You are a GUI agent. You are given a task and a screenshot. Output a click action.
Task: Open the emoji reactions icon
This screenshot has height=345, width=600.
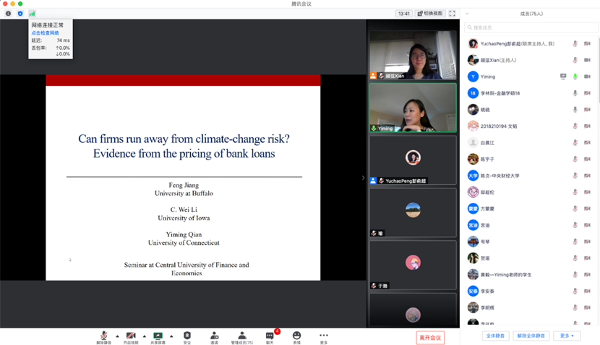click(296, 336)
